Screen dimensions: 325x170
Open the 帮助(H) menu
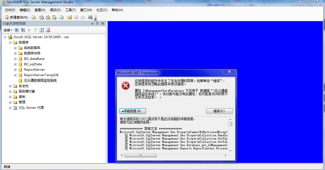coord(117,10)
